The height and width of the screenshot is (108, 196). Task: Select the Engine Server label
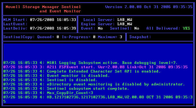point(98,24)
